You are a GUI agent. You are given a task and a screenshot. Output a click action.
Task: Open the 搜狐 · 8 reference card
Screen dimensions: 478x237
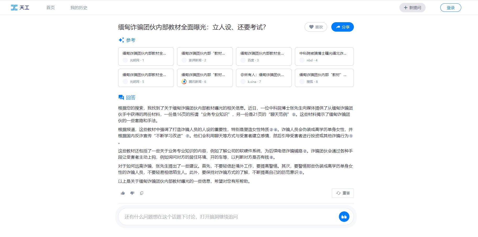coord(324,78)
